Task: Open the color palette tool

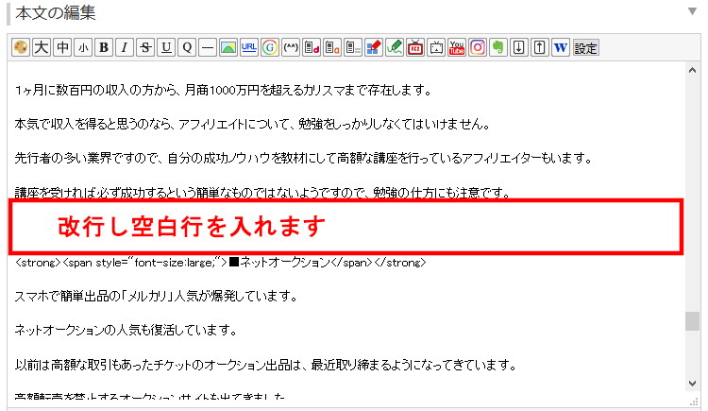Action: point(21,47)
